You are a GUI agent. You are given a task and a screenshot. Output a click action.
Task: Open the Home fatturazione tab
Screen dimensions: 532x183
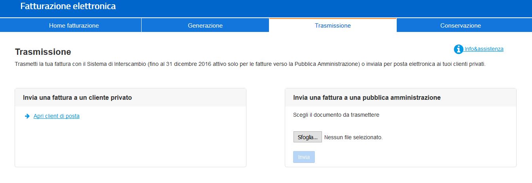pyautogui.click(x=74, y=26)
